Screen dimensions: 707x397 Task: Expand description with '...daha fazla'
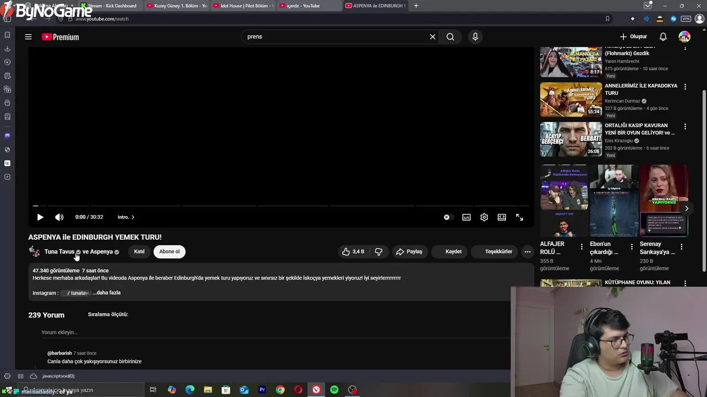coord(107,293)
